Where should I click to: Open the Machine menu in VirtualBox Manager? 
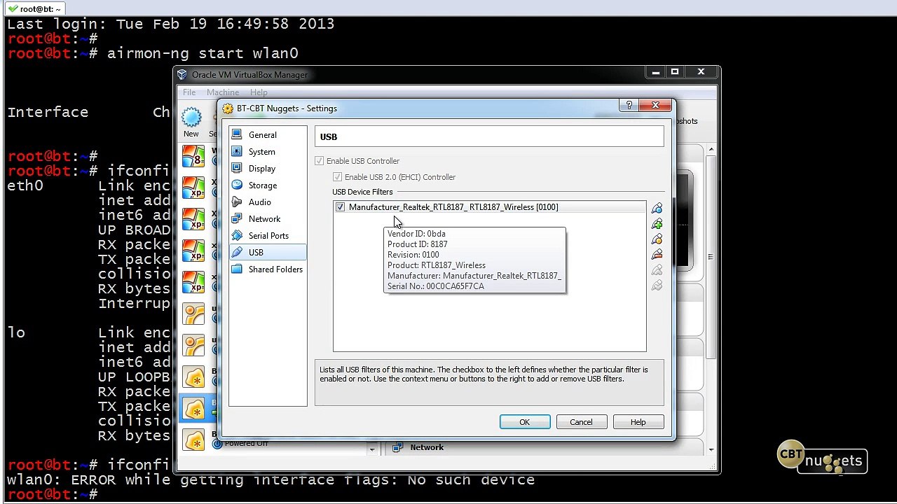[223, 92]
